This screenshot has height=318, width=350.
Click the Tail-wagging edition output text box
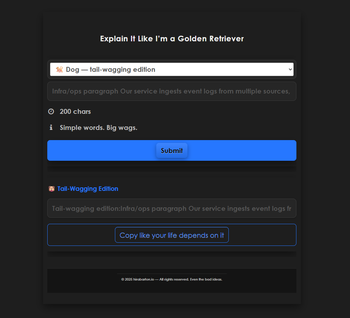172,208
